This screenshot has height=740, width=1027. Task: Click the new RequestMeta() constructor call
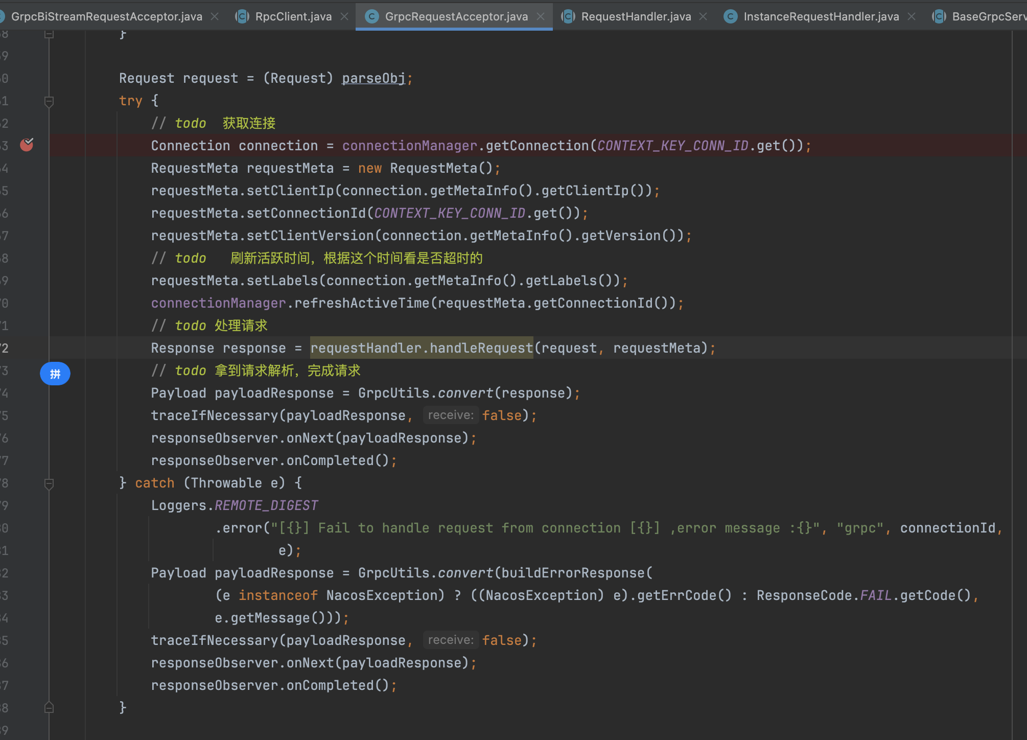[x=425, y=168]
